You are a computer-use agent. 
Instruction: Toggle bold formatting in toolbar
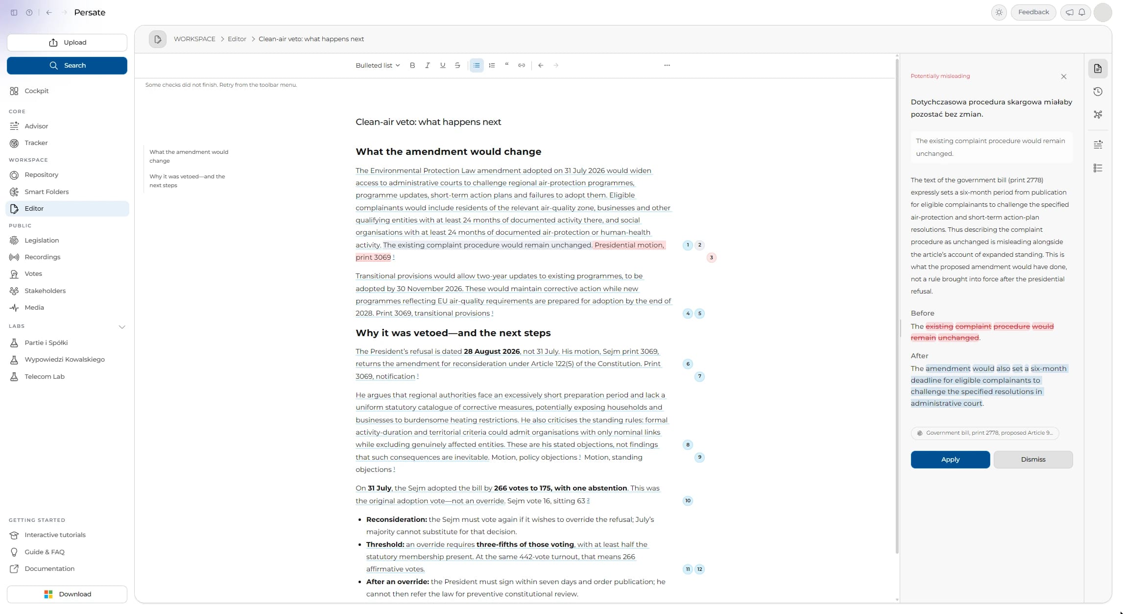point(412,65)
